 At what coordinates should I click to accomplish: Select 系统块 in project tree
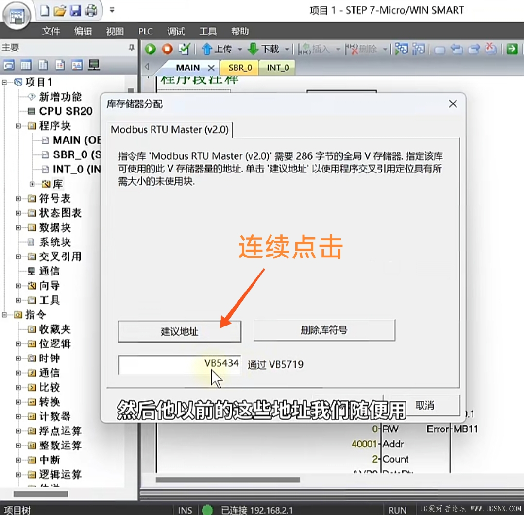click(x=55, y=242)
